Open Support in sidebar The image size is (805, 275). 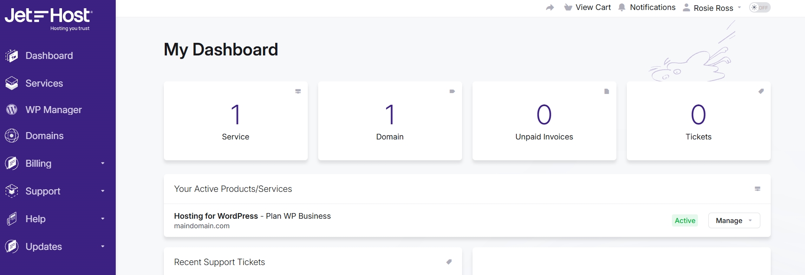(x=43, y=191)
